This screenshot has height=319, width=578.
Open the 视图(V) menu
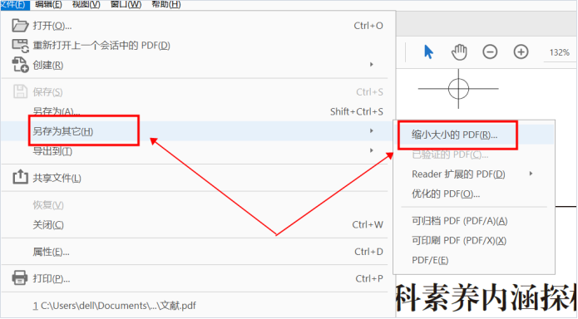86,4
